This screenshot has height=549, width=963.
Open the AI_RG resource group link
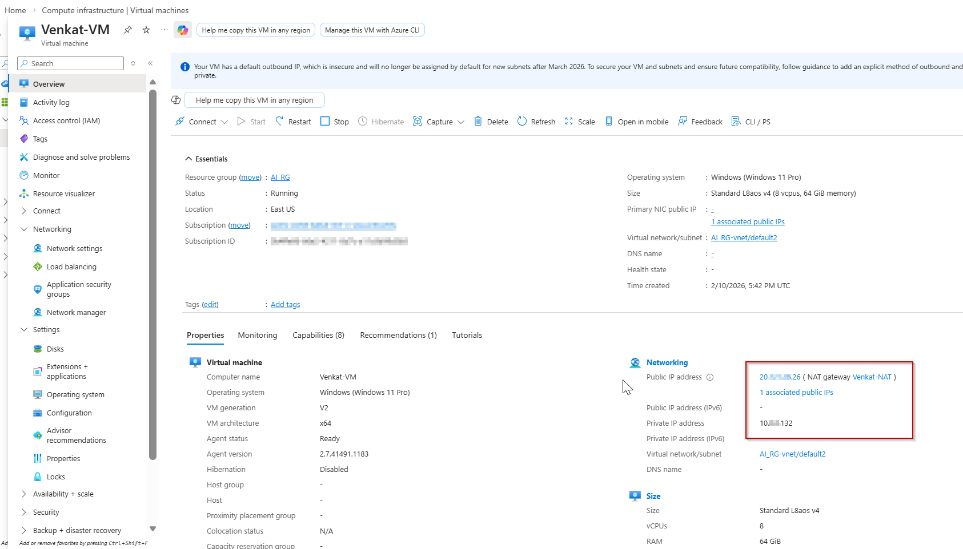[x=280, y=177]
